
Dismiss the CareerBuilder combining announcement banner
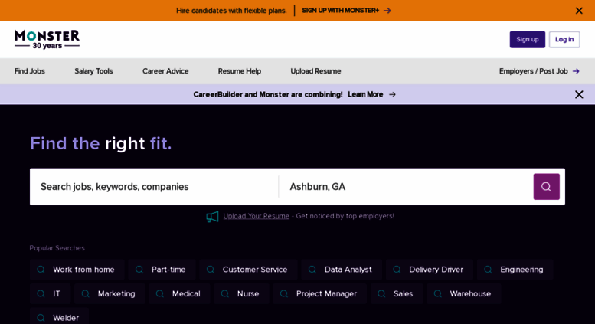click(x=579, y=94)
